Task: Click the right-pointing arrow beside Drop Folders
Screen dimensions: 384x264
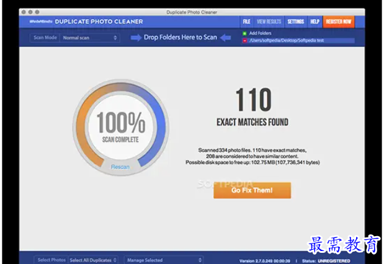Action: pyautogui.click(x=136, y=38)
